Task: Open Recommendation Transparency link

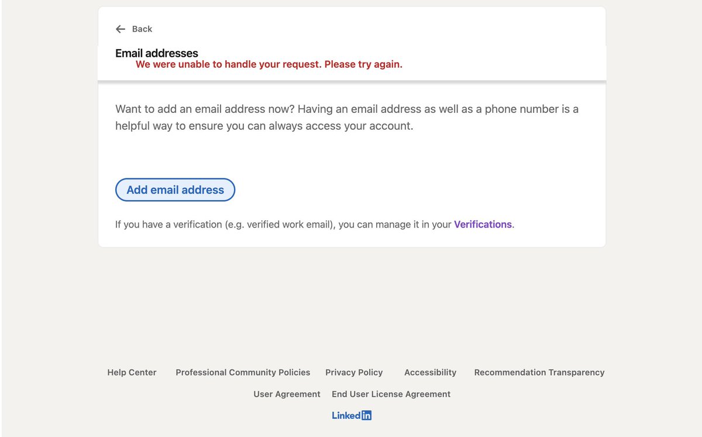Action: [539, 372]
